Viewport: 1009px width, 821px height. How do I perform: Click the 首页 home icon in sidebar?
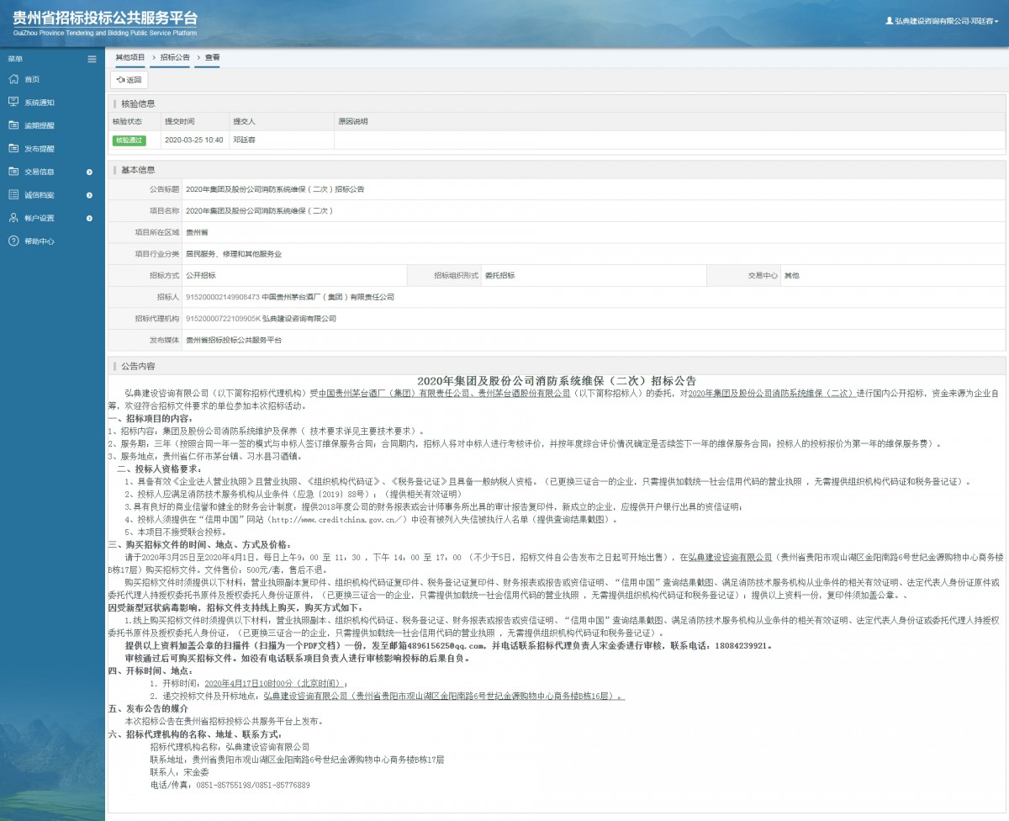(13, 79)
